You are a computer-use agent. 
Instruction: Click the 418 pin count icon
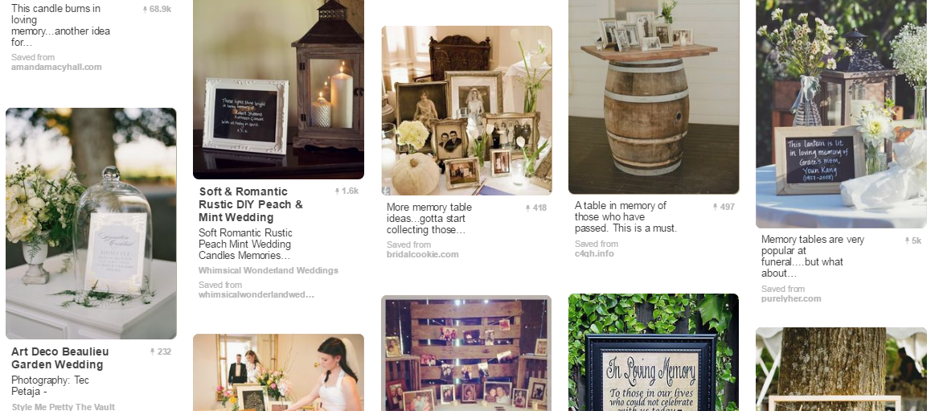coord(527,208)
